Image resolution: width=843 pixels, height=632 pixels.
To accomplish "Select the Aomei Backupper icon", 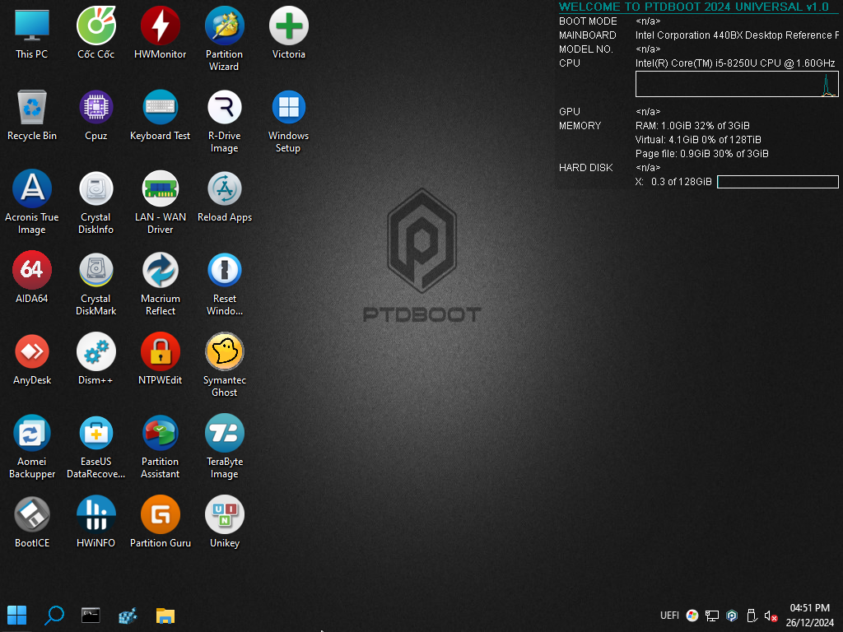I will (x=32, y=447).
